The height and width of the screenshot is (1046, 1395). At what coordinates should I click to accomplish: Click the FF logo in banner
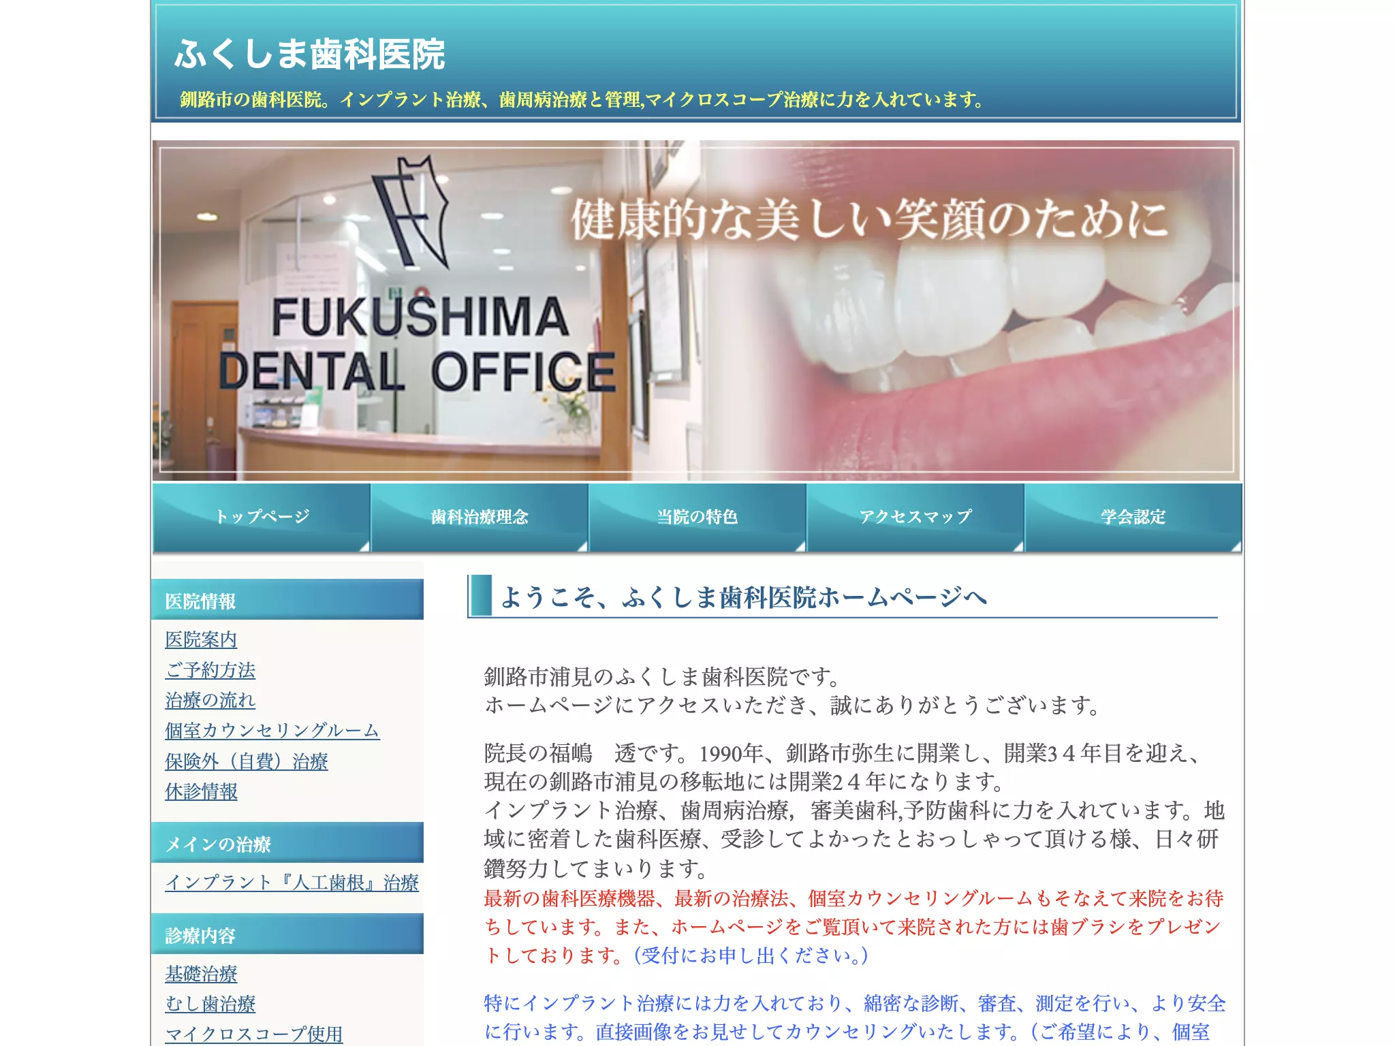[x=411, y=211]
